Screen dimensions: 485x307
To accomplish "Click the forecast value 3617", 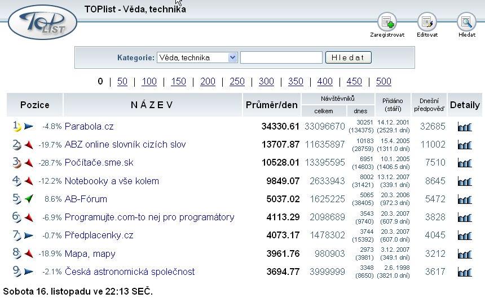I will tap(435, 272).
